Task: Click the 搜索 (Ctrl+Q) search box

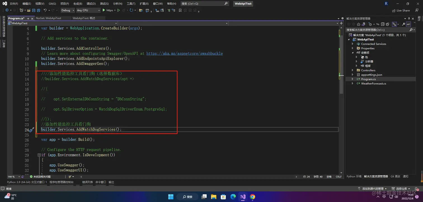Action: tap(205, 4)
